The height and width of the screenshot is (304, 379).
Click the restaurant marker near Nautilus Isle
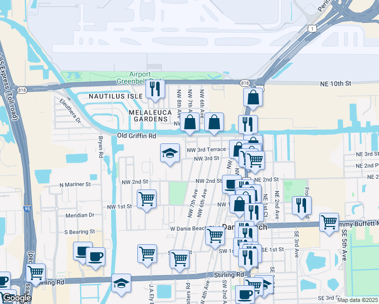pos(155,90)
